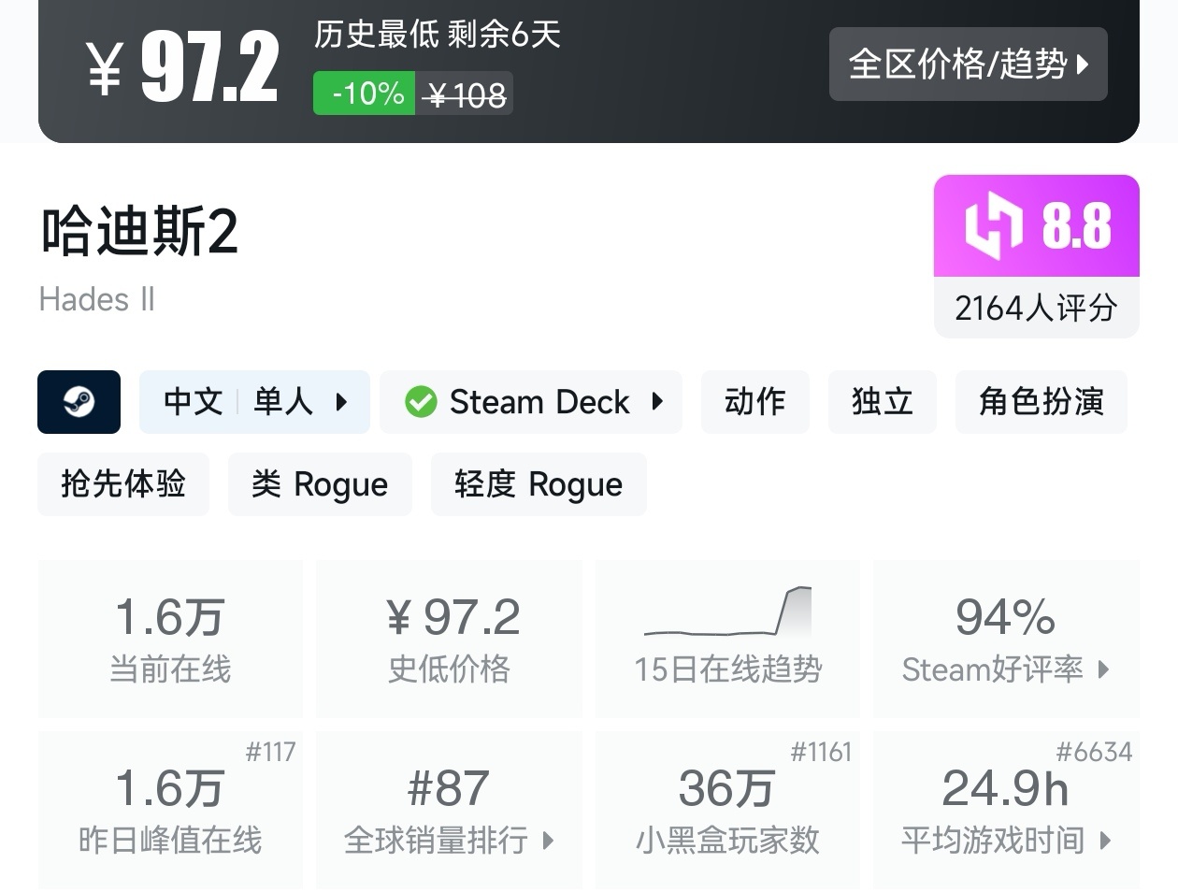Click the arrow on 全区价格/趋势 button
Screen dimensions: 1178x892
point(1083,65)
